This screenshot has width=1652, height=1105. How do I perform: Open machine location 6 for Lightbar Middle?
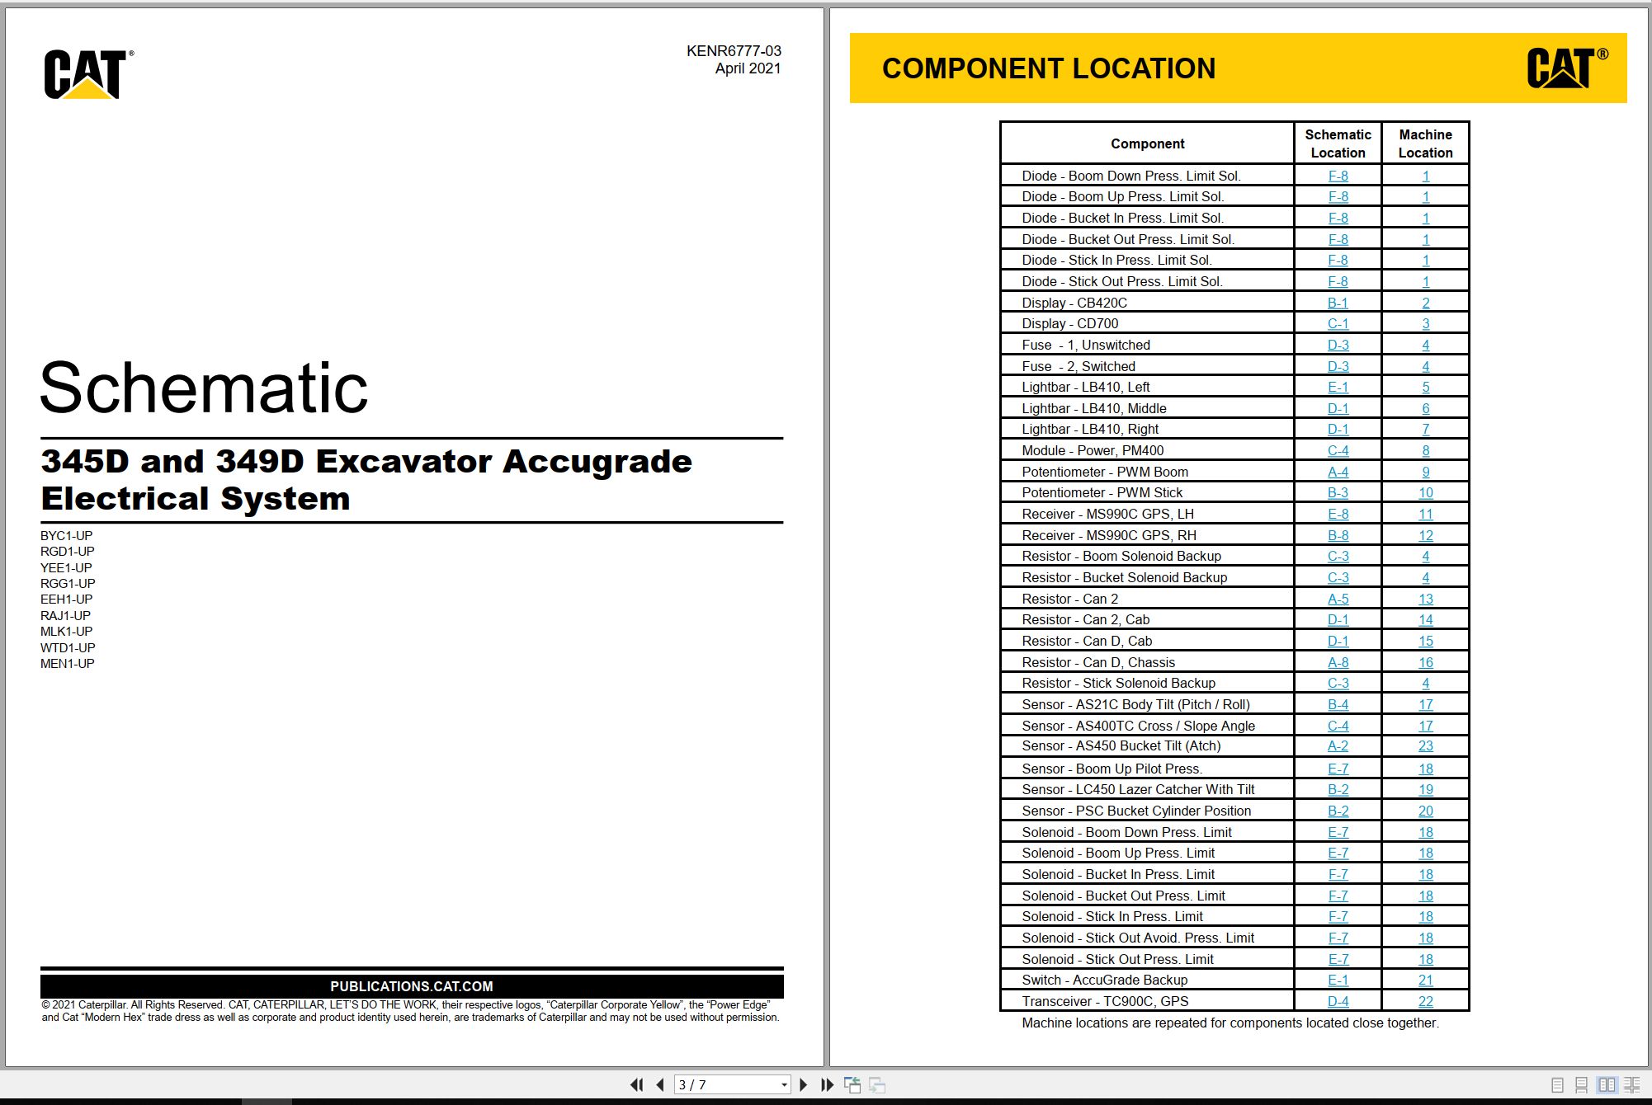[x=1425, y=408]
